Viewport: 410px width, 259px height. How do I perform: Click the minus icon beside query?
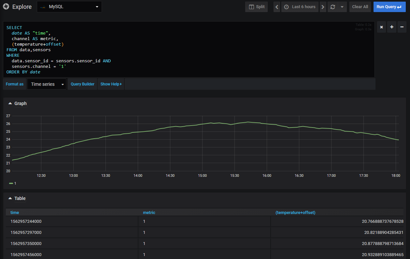402,27
